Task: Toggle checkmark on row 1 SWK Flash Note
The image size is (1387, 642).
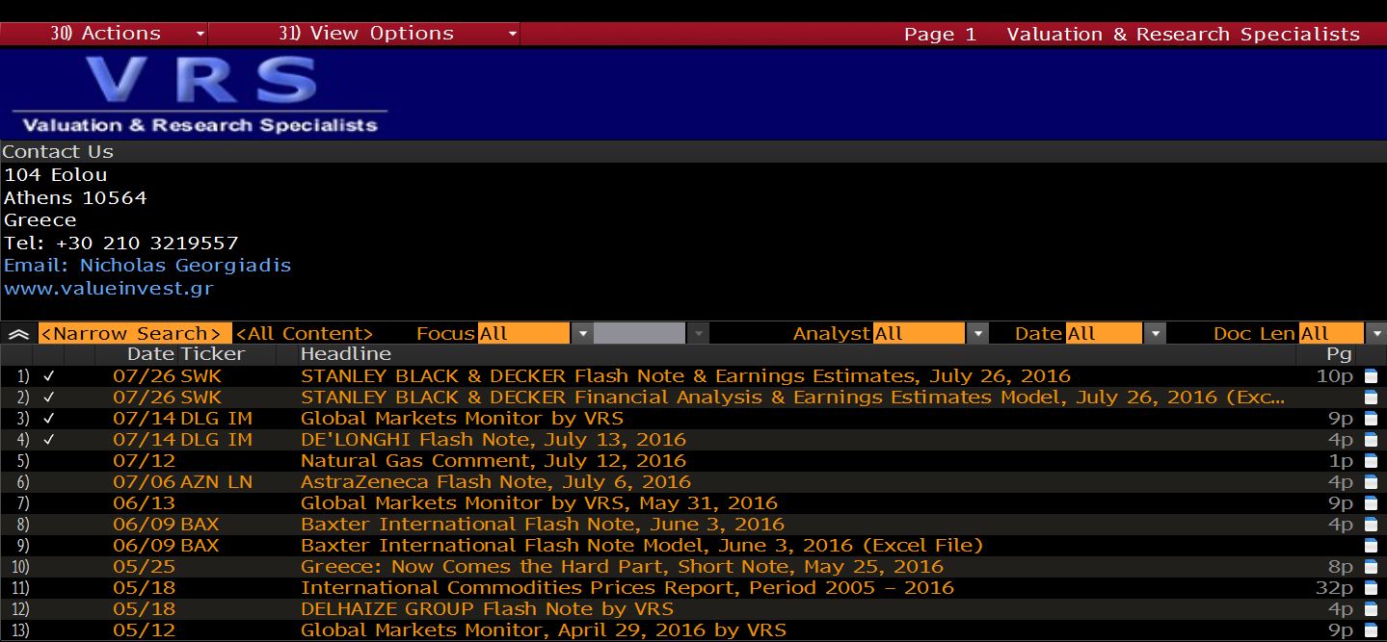Action: pos(49,376)
